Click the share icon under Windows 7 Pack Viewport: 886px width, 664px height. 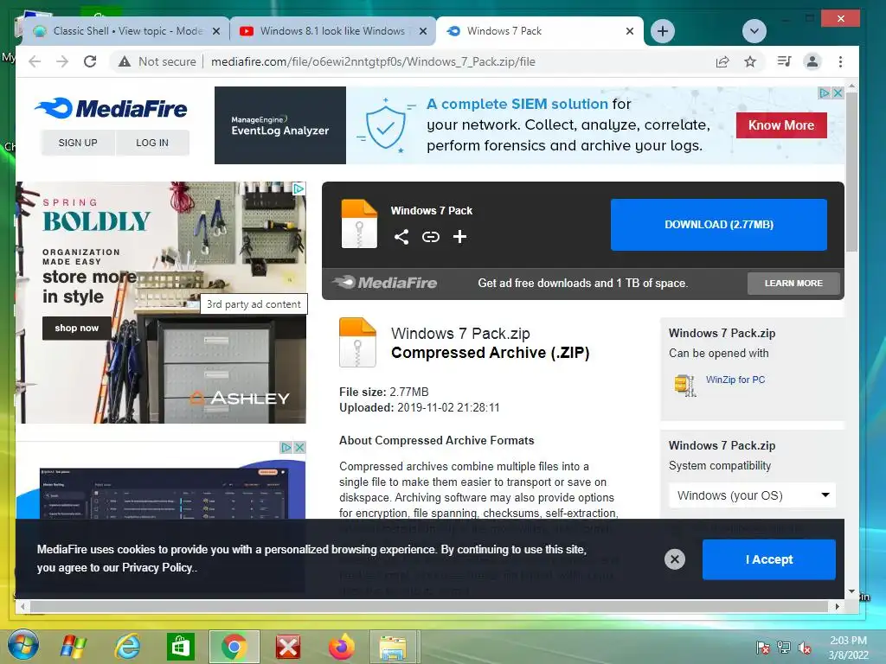tap(401, 237)
